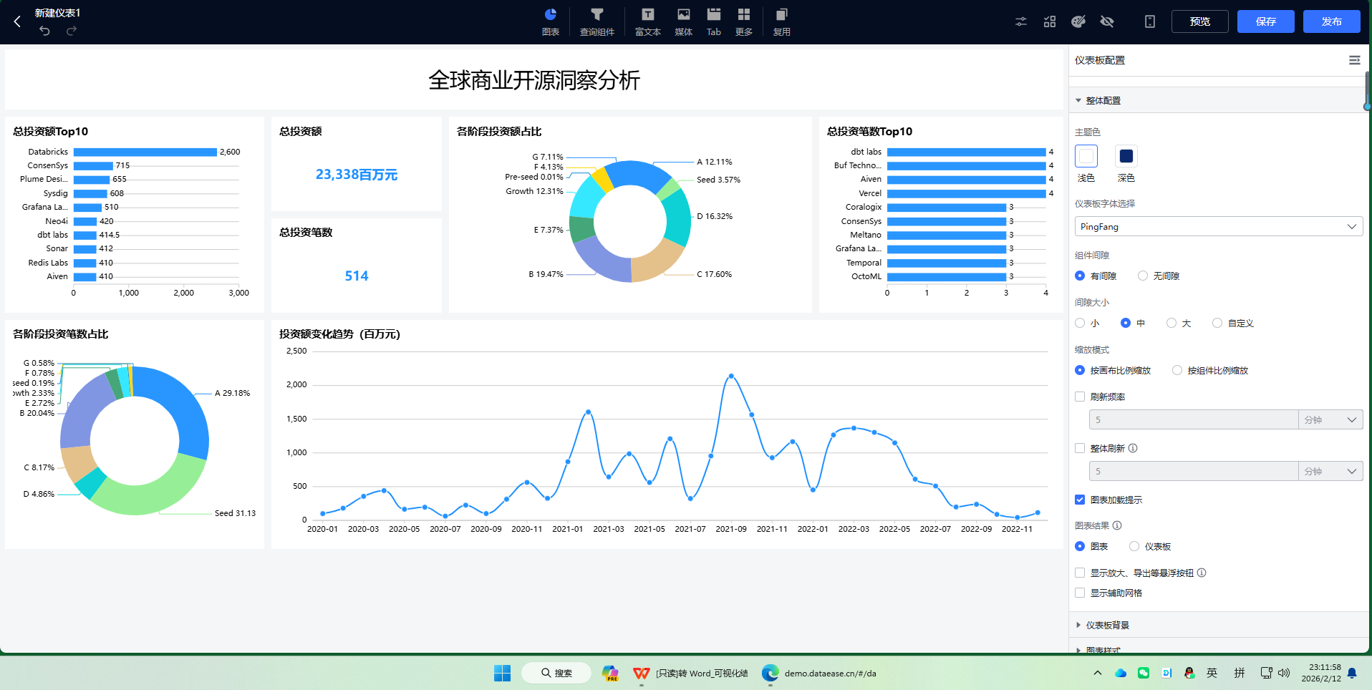Select the 有间隙 gap option
The image size is (1372, 690).
[1096, 276]
